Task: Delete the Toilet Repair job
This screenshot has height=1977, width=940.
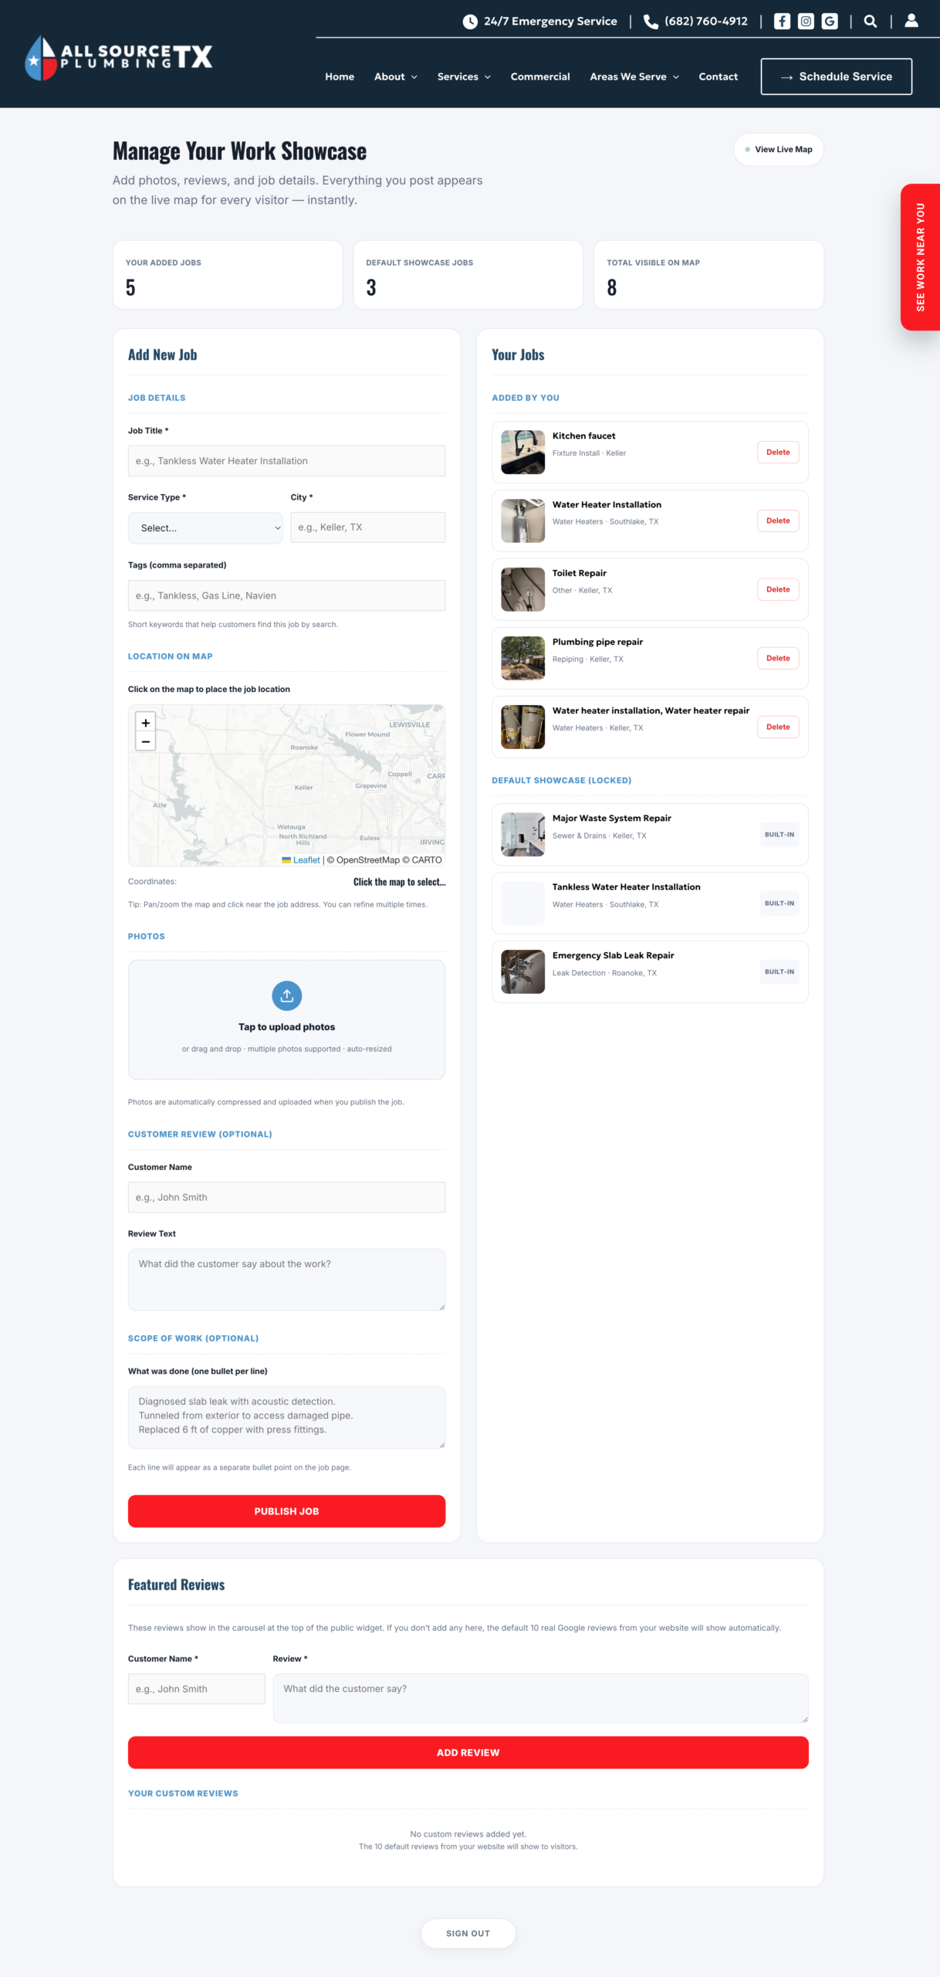Action: (778, 590)
